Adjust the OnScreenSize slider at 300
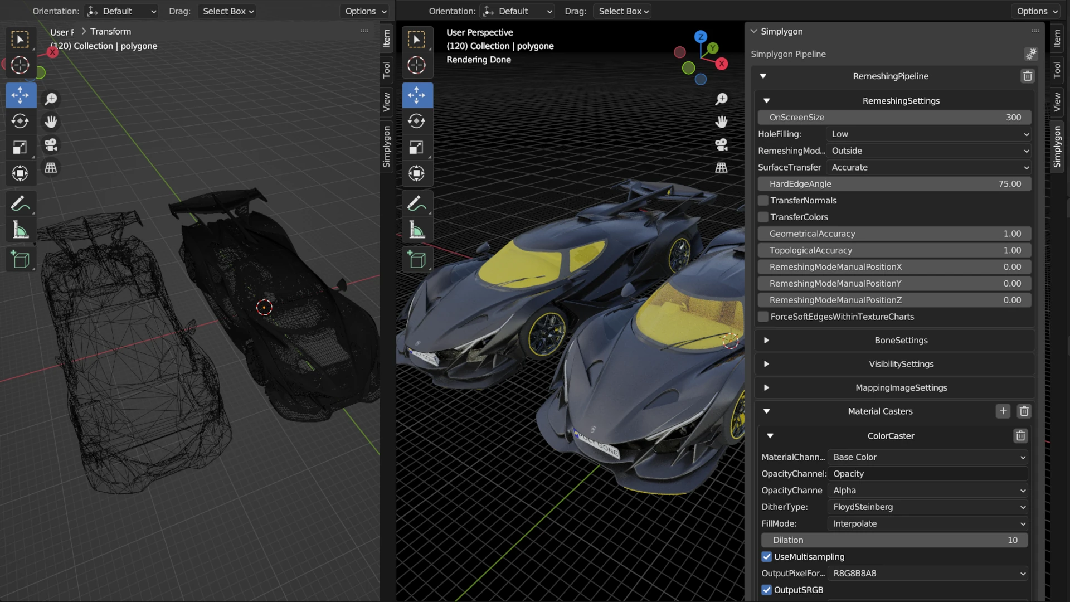 (x=894, y=118)
